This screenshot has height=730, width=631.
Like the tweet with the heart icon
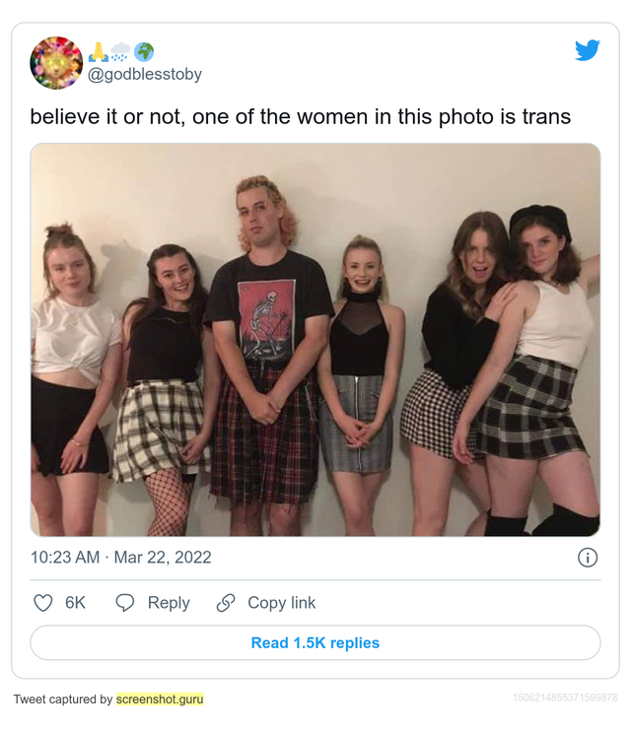coord(43,603)
